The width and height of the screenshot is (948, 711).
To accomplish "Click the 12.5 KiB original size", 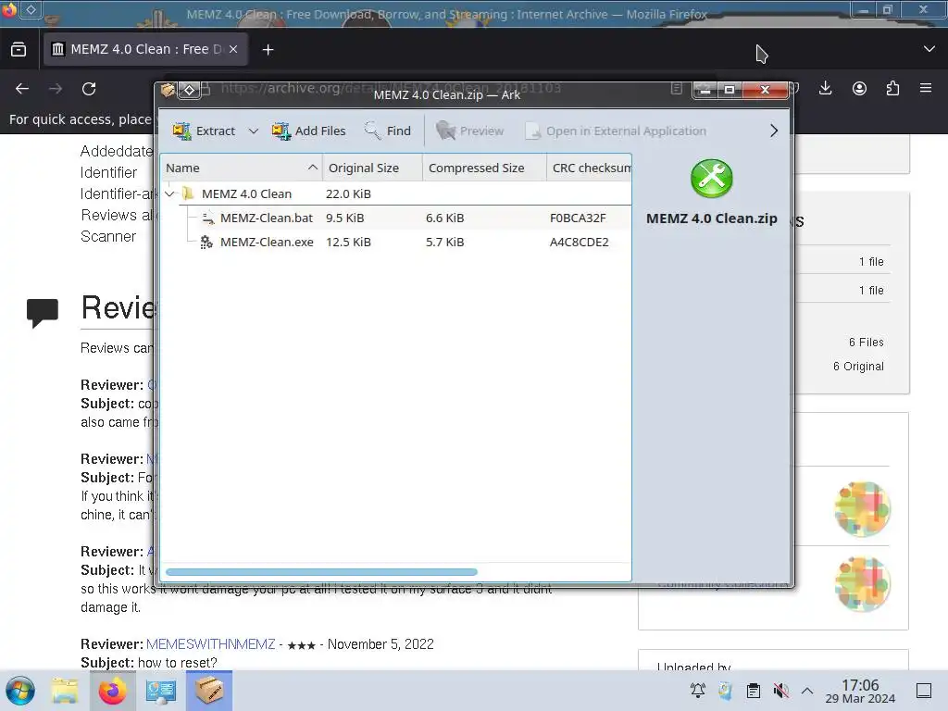I will point(348,242).
